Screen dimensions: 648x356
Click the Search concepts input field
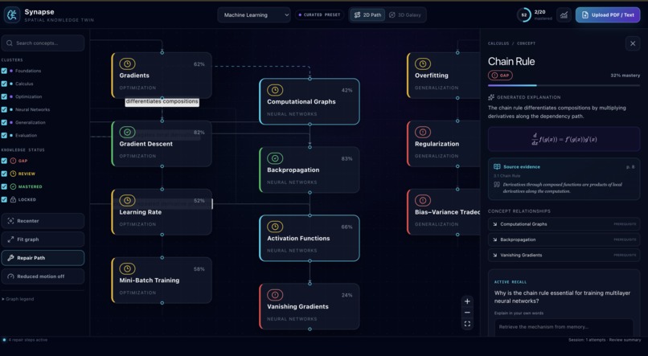point(43,43)
